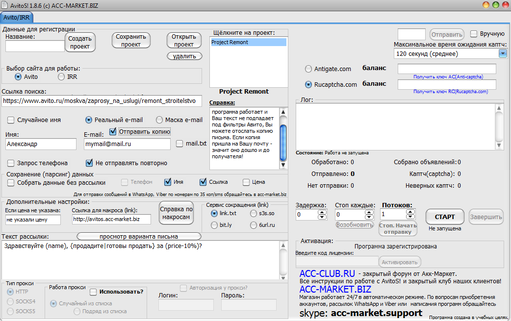
Task: Tick the mail.txt checkbox
Action: (179, 144)
